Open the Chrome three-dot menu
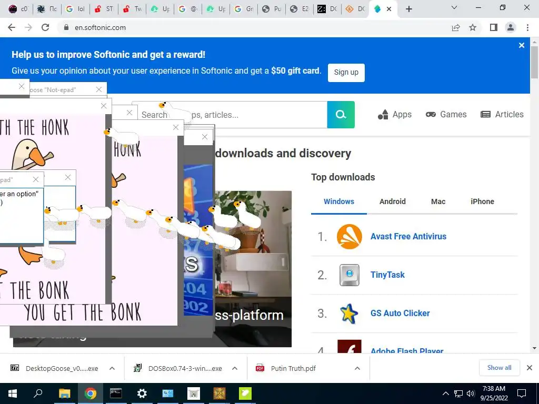 click(x=527, y=27)
